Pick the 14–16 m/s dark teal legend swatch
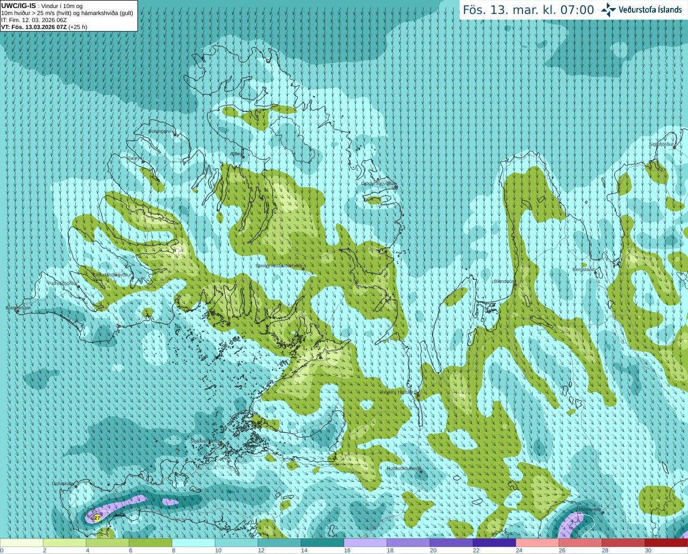Viewport: 688px width, 554px height. pyautogui.click(x=322, y=543)
